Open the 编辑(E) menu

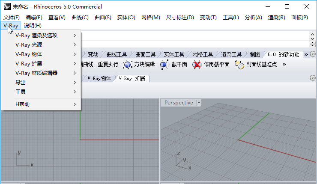(x=34, y=18)
